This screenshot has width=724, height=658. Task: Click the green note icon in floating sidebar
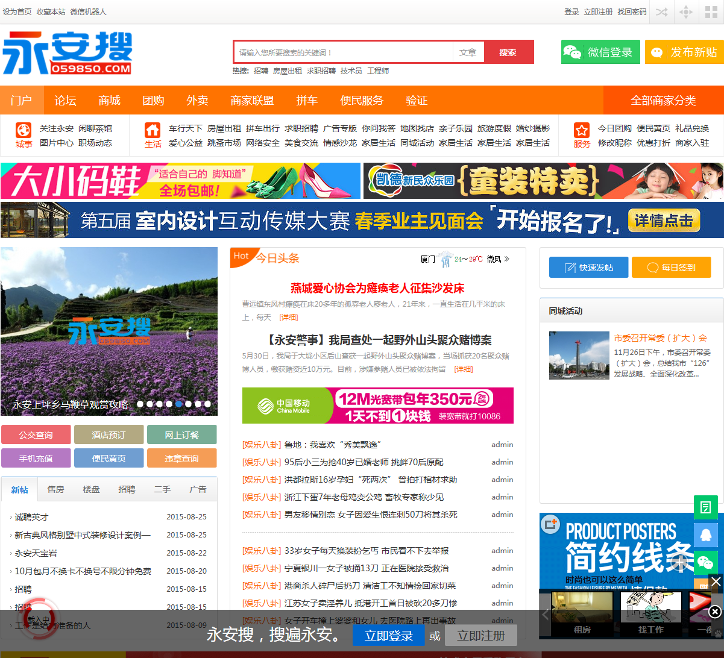click(705, 507)
